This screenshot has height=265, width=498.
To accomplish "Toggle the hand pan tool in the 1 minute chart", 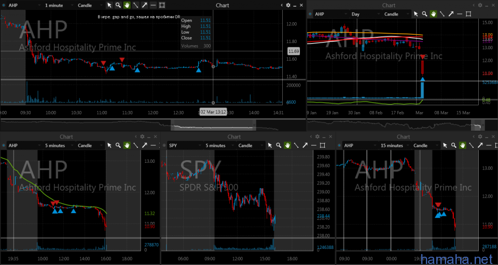I will [x=127, y=5].
